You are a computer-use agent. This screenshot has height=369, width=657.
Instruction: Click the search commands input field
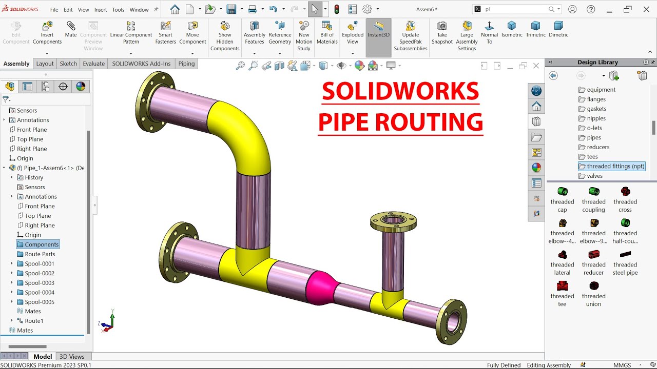click(515, 9)
